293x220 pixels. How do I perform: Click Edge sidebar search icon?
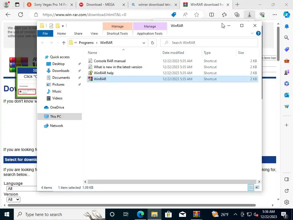click(x=286, y=38)
